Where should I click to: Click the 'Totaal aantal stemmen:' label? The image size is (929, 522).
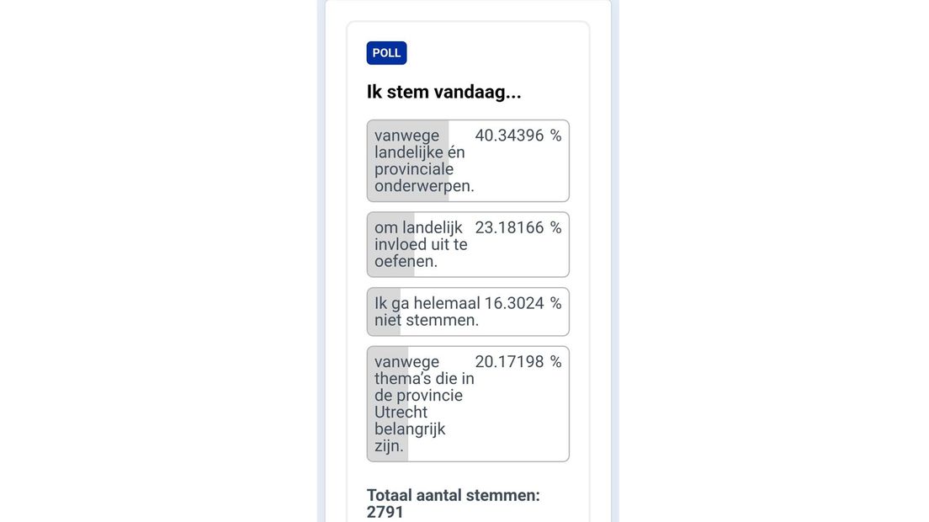coord(453,495)
